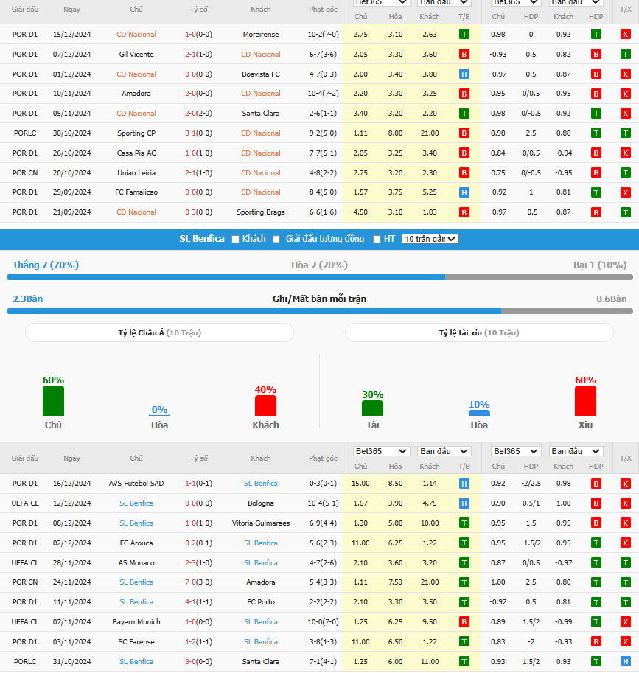Click red B badge in Gil Vicente row T/B column
Screen dimensions: 639x673
click(x=464, y=54)
